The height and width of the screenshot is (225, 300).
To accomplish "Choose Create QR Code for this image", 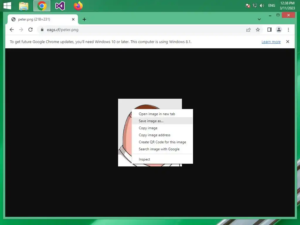I will point(162,142).
